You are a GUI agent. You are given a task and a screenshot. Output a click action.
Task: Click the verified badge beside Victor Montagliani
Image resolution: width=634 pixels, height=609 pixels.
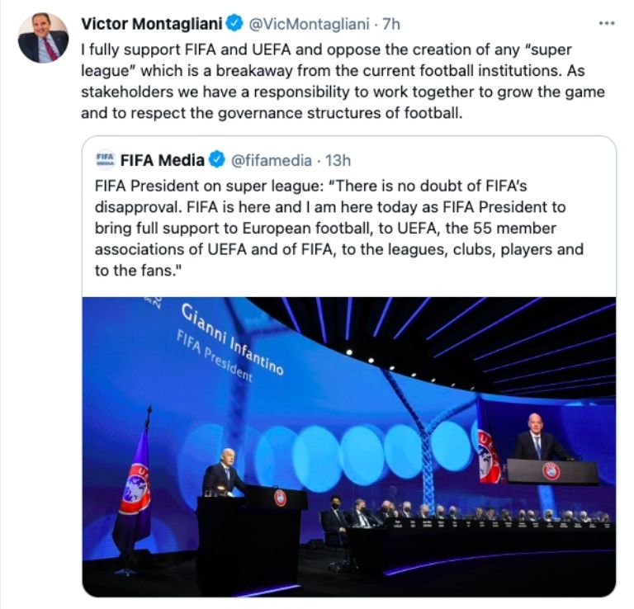coord(234,24)
